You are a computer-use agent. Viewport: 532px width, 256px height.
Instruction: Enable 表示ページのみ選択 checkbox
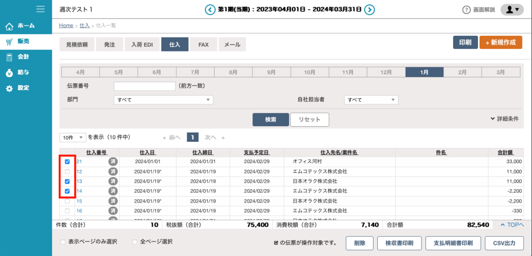point(63,242)
